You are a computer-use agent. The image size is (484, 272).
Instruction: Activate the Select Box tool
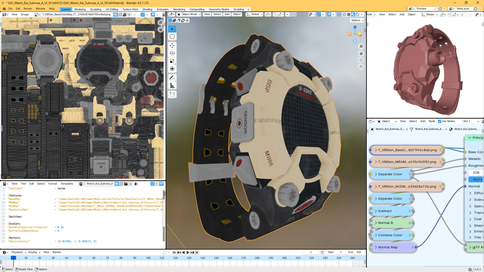pos(172,29)
